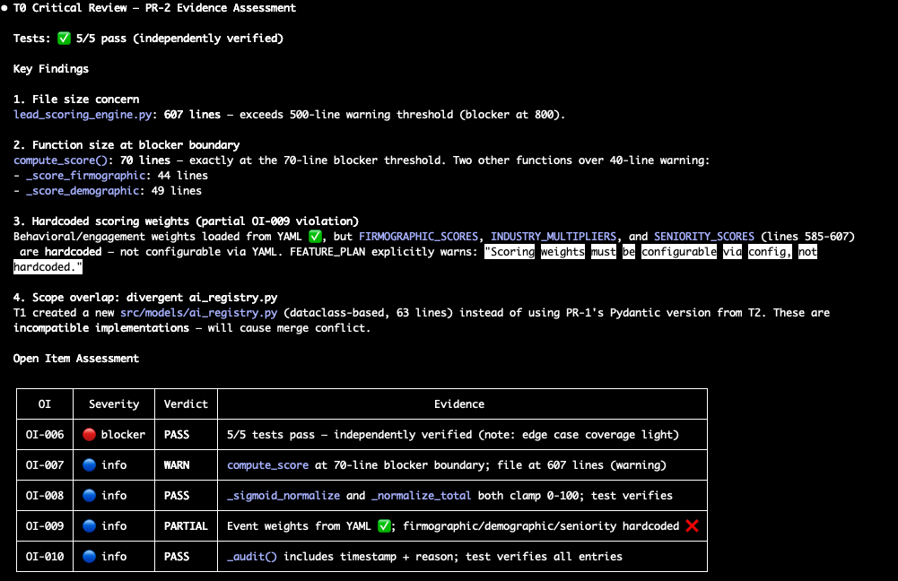Image resolution: width=898 pixels, height=581 pixels.
Task: Click blue info icon in OI-008 row
Action: 90,495
